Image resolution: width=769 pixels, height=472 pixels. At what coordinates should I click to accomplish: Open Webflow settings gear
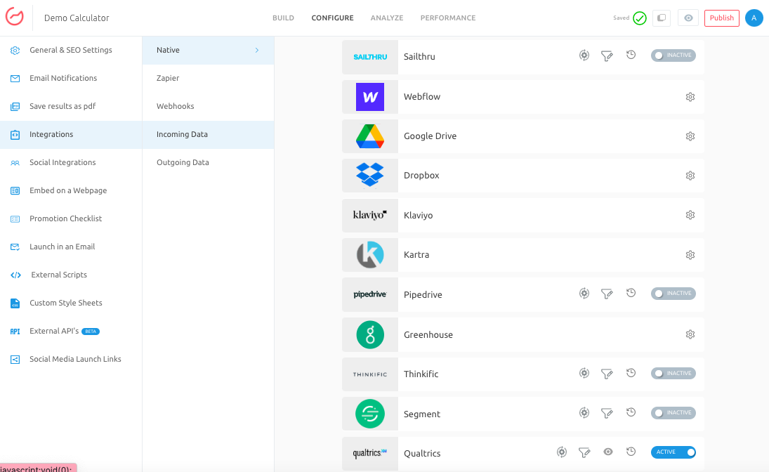[690, 97]
